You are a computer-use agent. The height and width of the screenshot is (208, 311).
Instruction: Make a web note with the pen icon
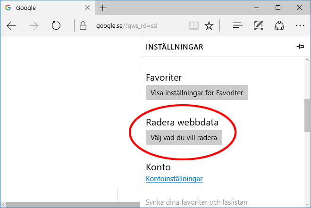point(258,26)
